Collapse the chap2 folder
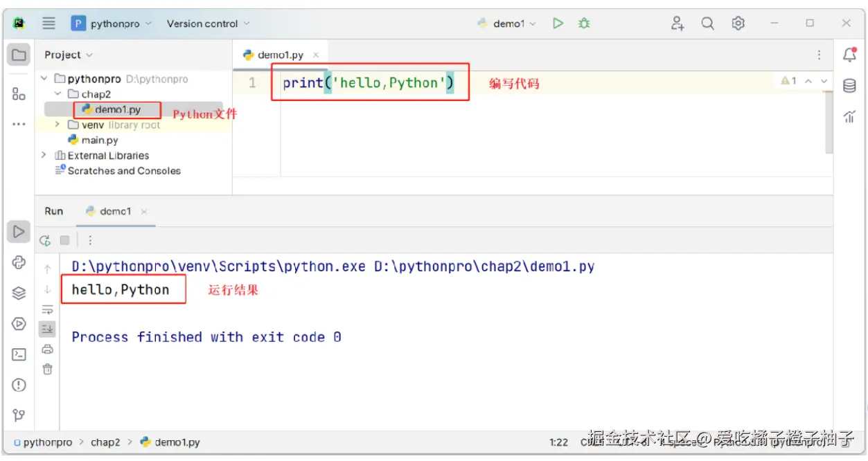Screen dimensions: 868x461 [57, 94]
